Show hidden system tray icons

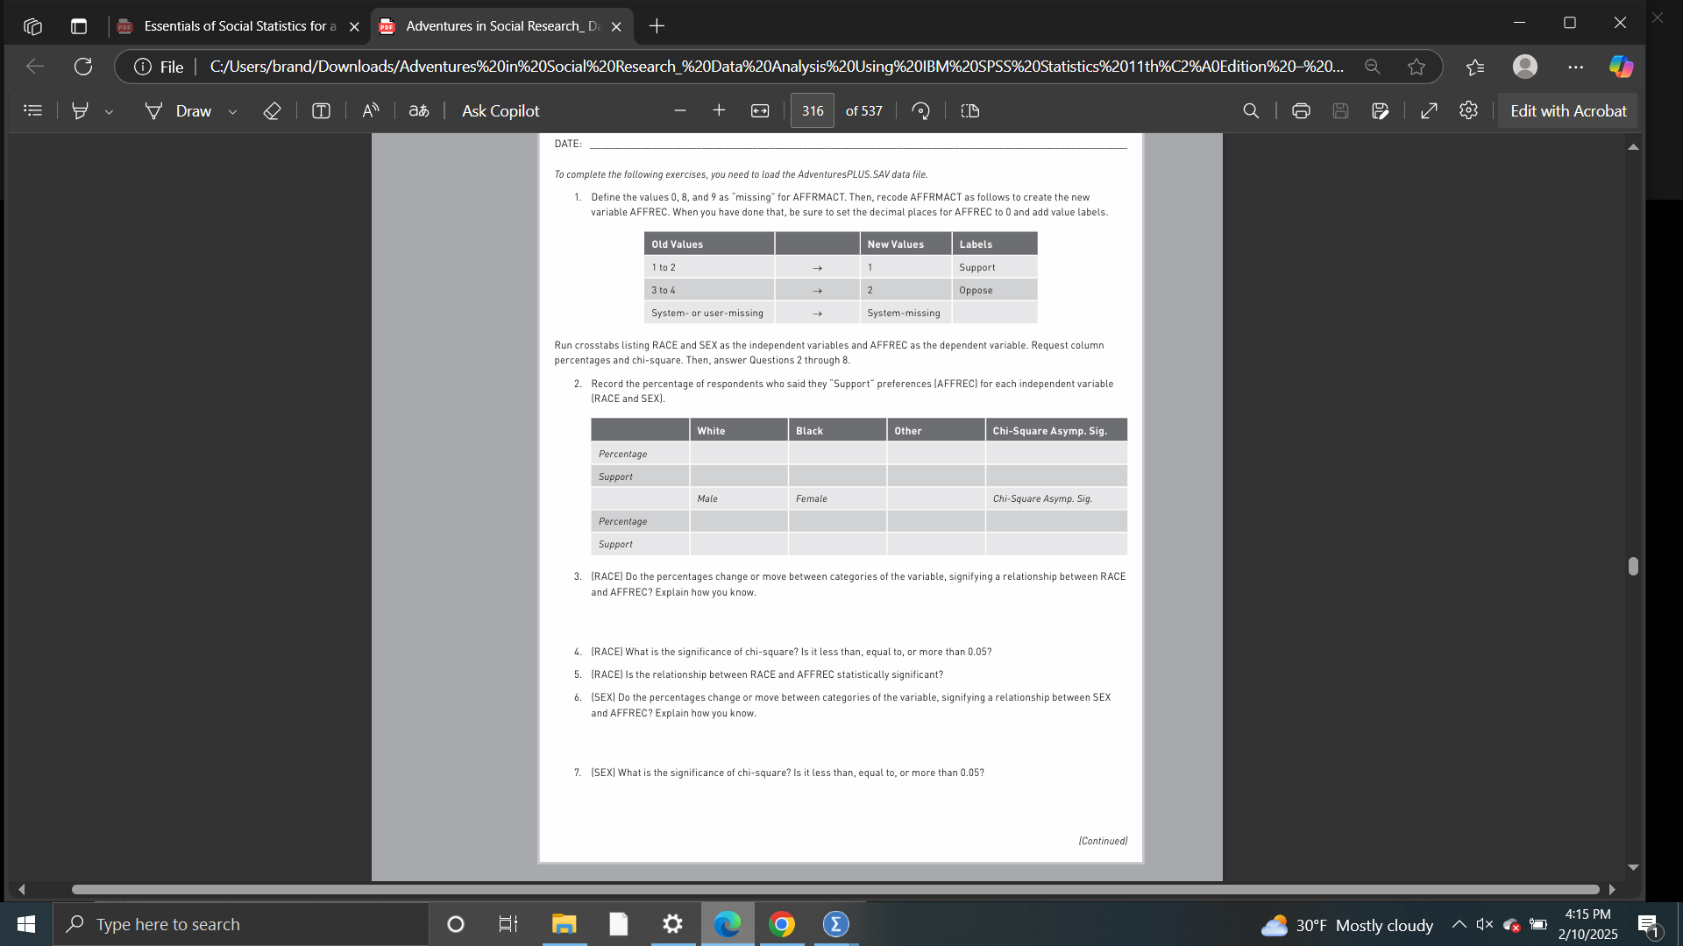(x=1459, y=924)
